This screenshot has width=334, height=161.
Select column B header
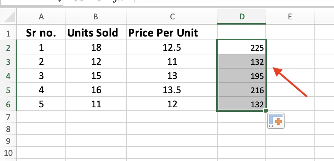pos(96,16)
